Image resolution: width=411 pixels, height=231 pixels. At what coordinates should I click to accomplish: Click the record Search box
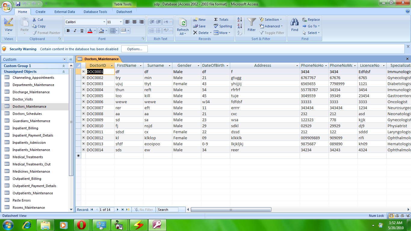point(168,210)
